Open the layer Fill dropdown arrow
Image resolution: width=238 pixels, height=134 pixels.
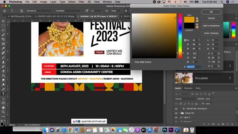(213, 104)
